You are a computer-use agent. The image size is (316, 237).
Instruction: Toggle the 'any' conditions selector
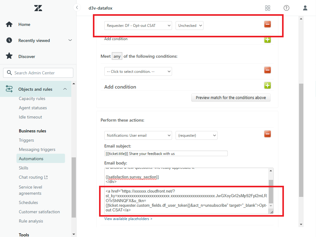click(117, 56)
